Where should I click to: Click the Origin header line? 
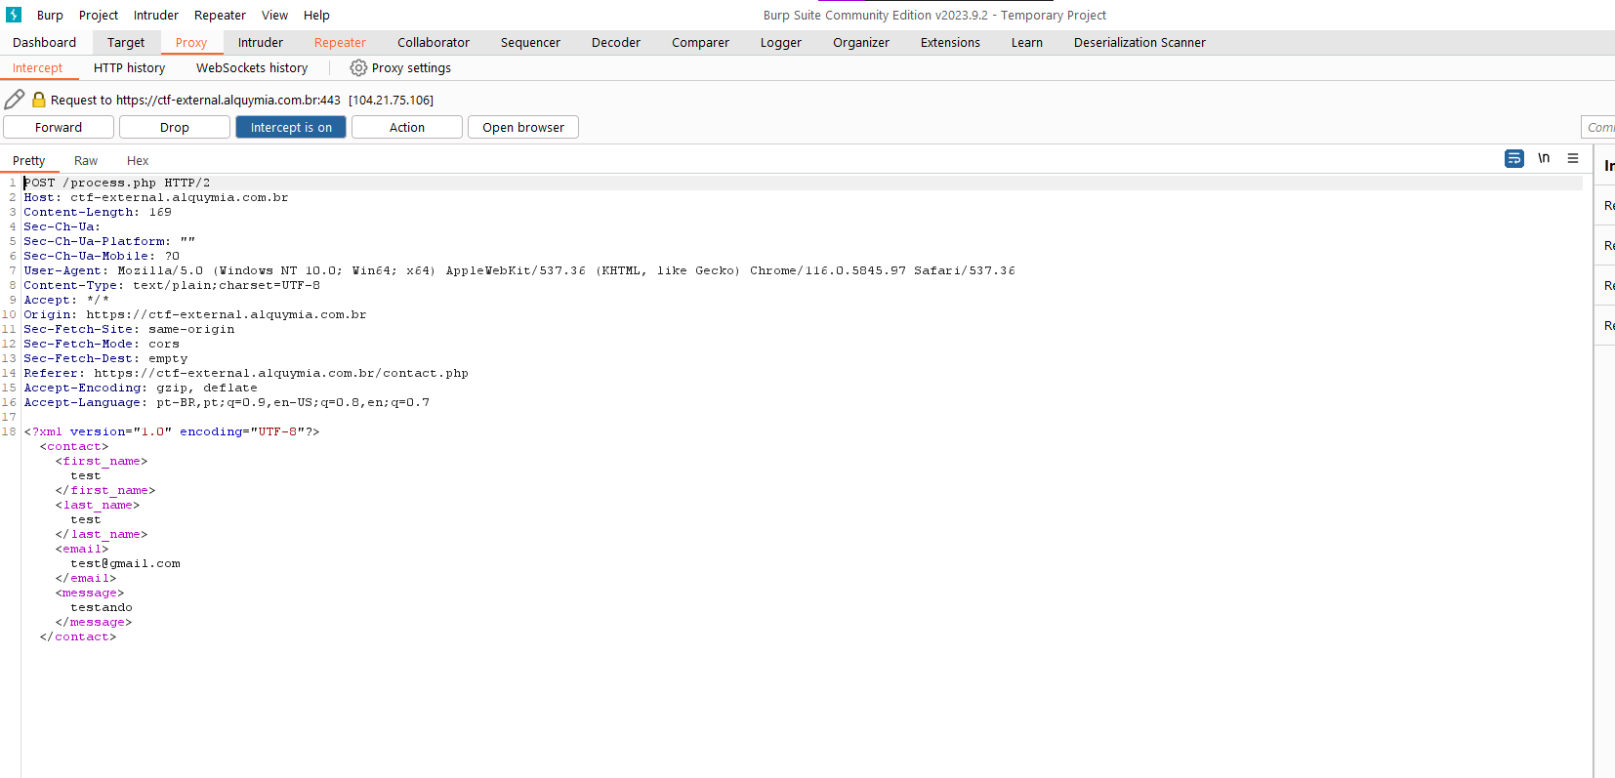click(195, 314)
